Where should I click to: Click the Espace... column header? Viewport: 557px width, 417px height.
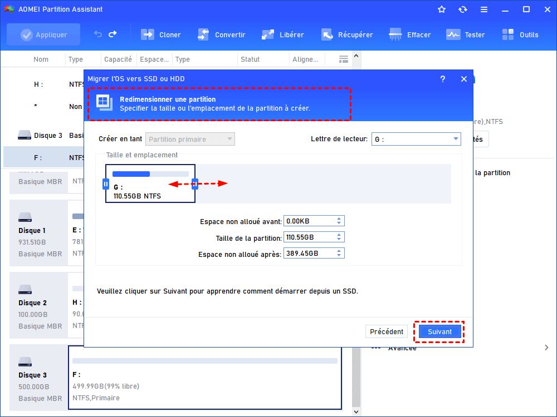[x=154, y=59]
